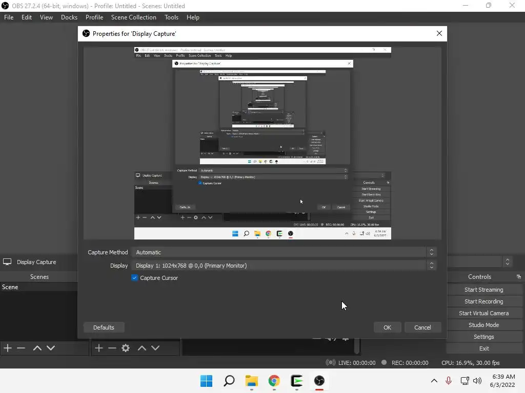
Task: Open Google Chrome from taskbar
Action: pos(274,381)
